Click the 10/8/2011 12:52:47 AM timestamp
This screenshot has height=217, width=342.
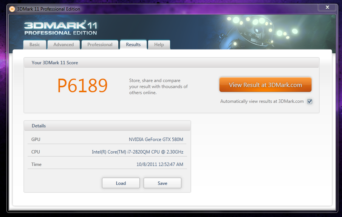pos(159,164)
